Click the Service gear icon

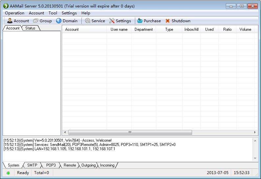[88, 21]
